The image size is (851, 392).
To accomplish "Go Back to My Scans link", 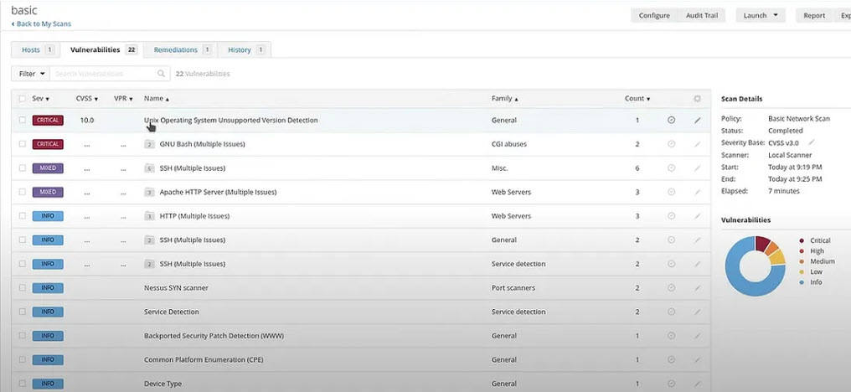I will (x=41, y=24).
